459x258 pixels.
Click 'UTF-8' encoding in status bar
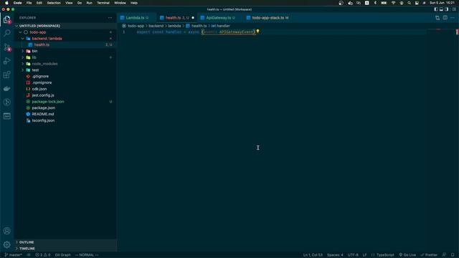[x=353, y=255]
